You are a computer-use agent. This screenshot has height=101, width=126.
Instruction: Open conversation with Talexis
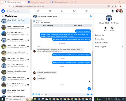pyautogui.click(x=15, y=46)
